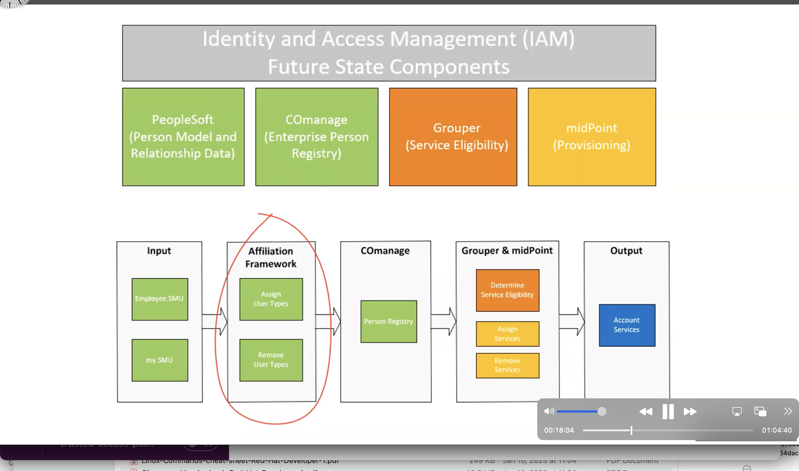Viewport: 799px width, 471px height.
Task: Click the elapsed time 00:18:04 label
Action: coord(559,430)
